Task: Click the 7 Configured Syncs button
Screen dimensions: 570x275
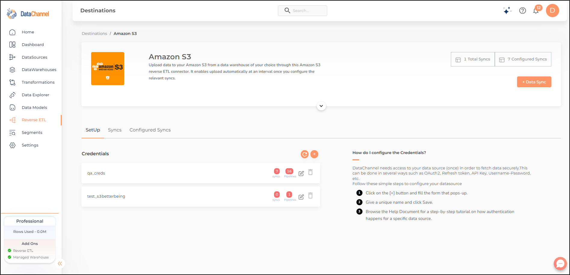Action: (x=523, y=59)
